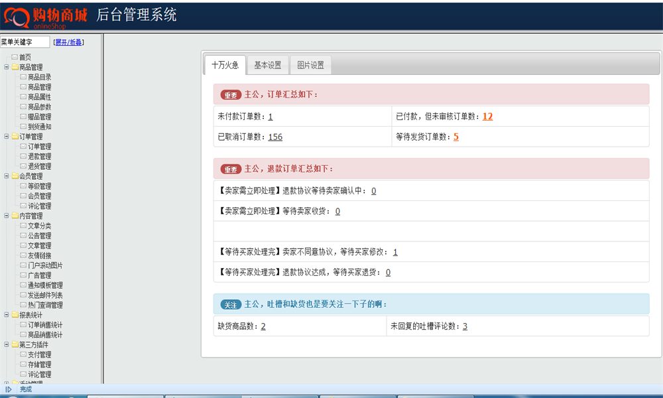Viewport: 663px width, 398px height.
Task: Collapse the 商品管理 tree node
Action: coord(7,67)
